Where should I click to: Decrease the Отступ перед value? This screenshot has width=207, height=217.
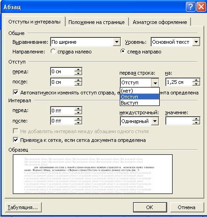click(x=78, y=73)
